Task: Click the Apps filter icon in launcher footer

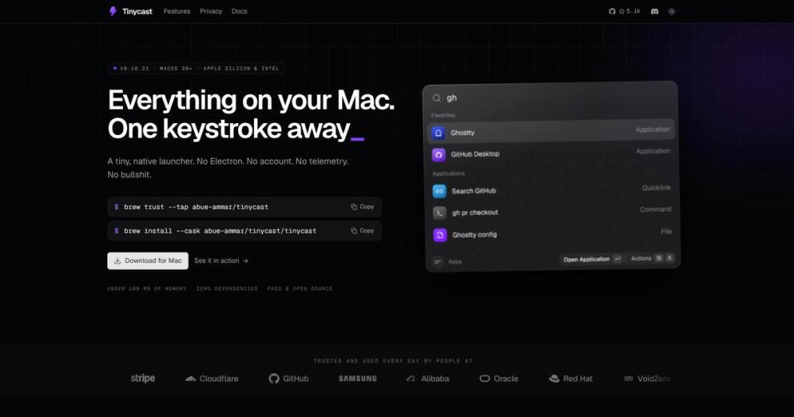Action: click(x=437, y=261)
